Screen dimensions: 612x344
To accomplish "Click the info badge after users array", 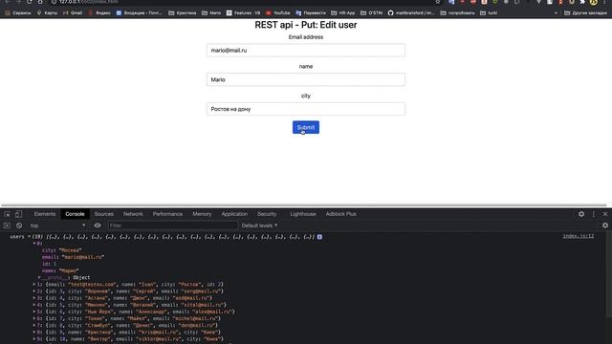I will pyautogui.click(x=319, y=237).
